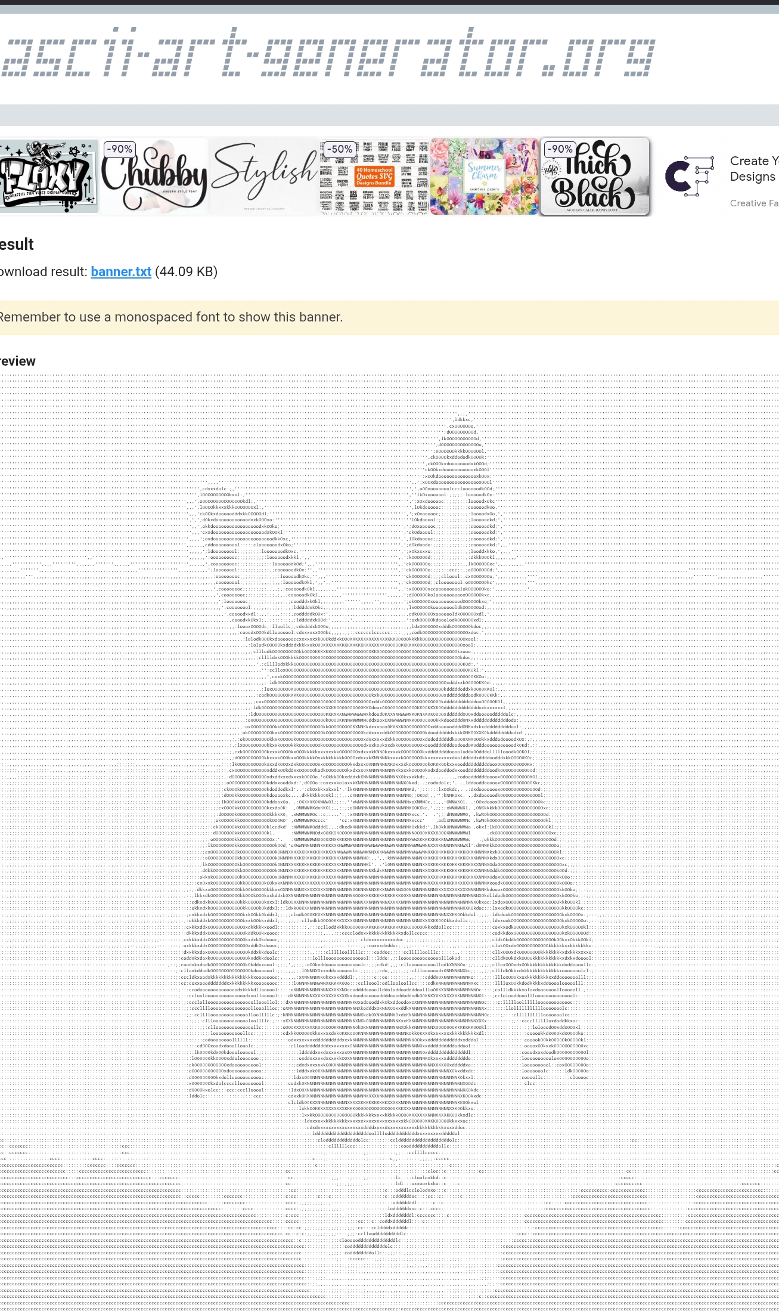Click the -90% badge on Thick Black ad

pos(560,149)
